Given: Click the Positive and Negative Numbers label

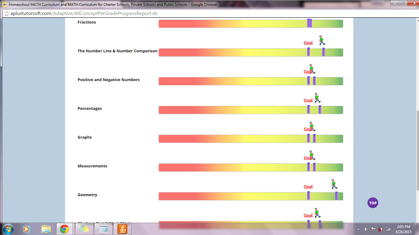Looking at the screenshot, I should click(109, 80).
